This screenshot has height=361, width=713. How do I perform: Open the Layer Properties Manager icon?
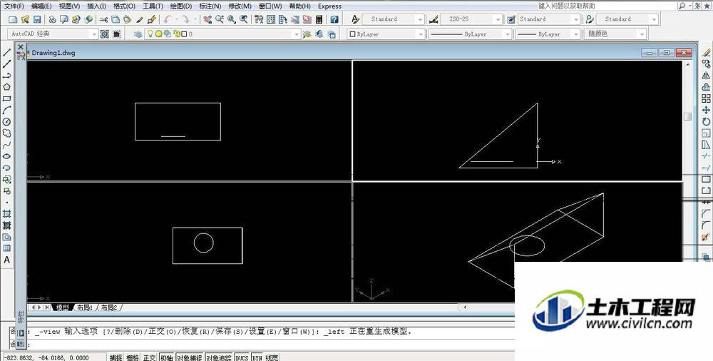(138, 34)
